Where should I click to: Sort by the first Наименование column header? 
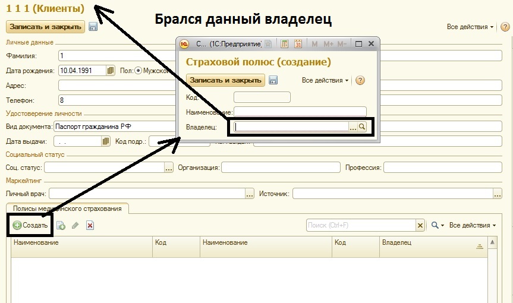point(82,247)
